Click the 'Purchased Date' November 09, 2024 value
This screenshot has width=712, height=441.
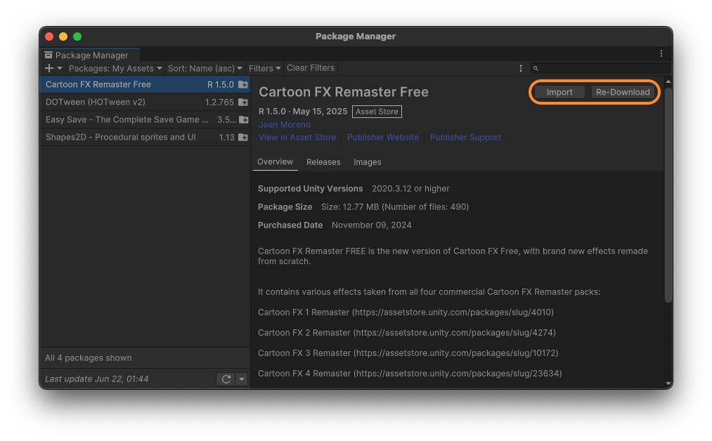point(371,225)
